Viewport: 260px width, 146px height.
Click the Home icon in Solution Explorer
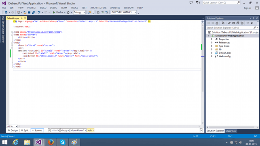point(217,23)
